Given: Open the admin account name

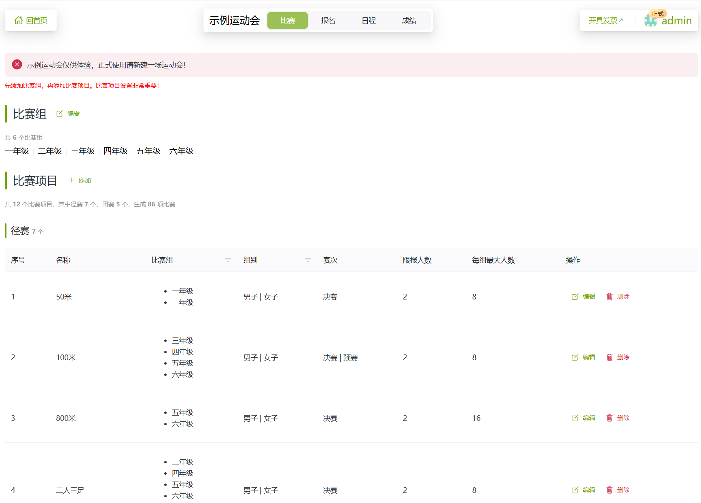Looking at the screenshot, I should pyautogui.click(x=677, y=21).
